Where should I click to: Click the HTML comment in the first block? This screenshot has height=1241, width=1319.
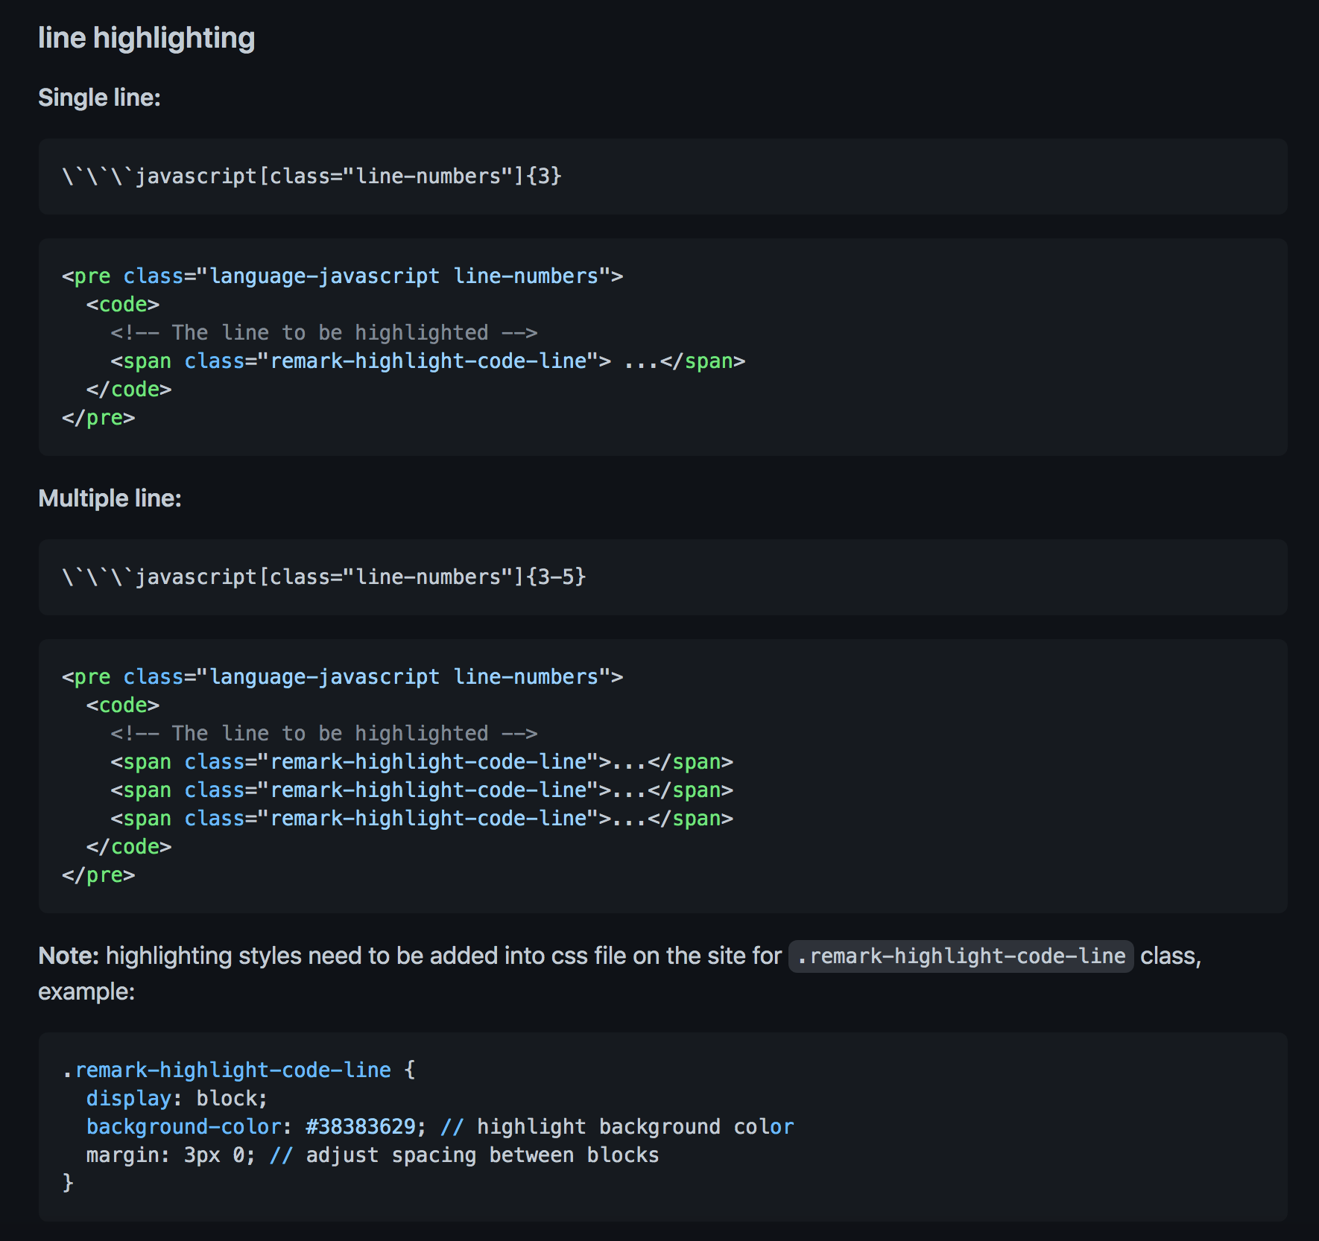pyautogui.click(x=324, y=333)
